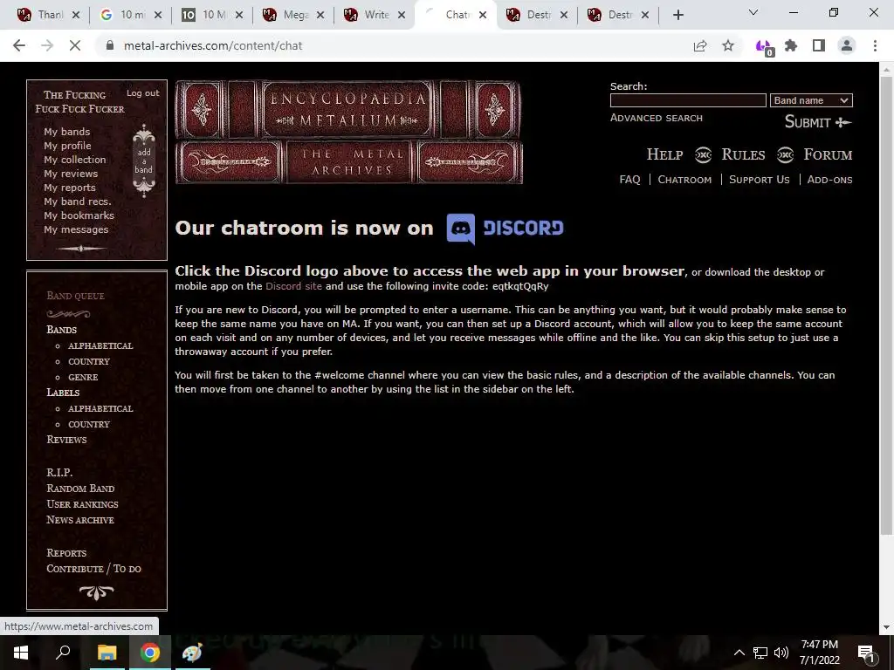The image size is (894, 670).
Task: Open the FAQ link
Action: (x=629, y=180)
